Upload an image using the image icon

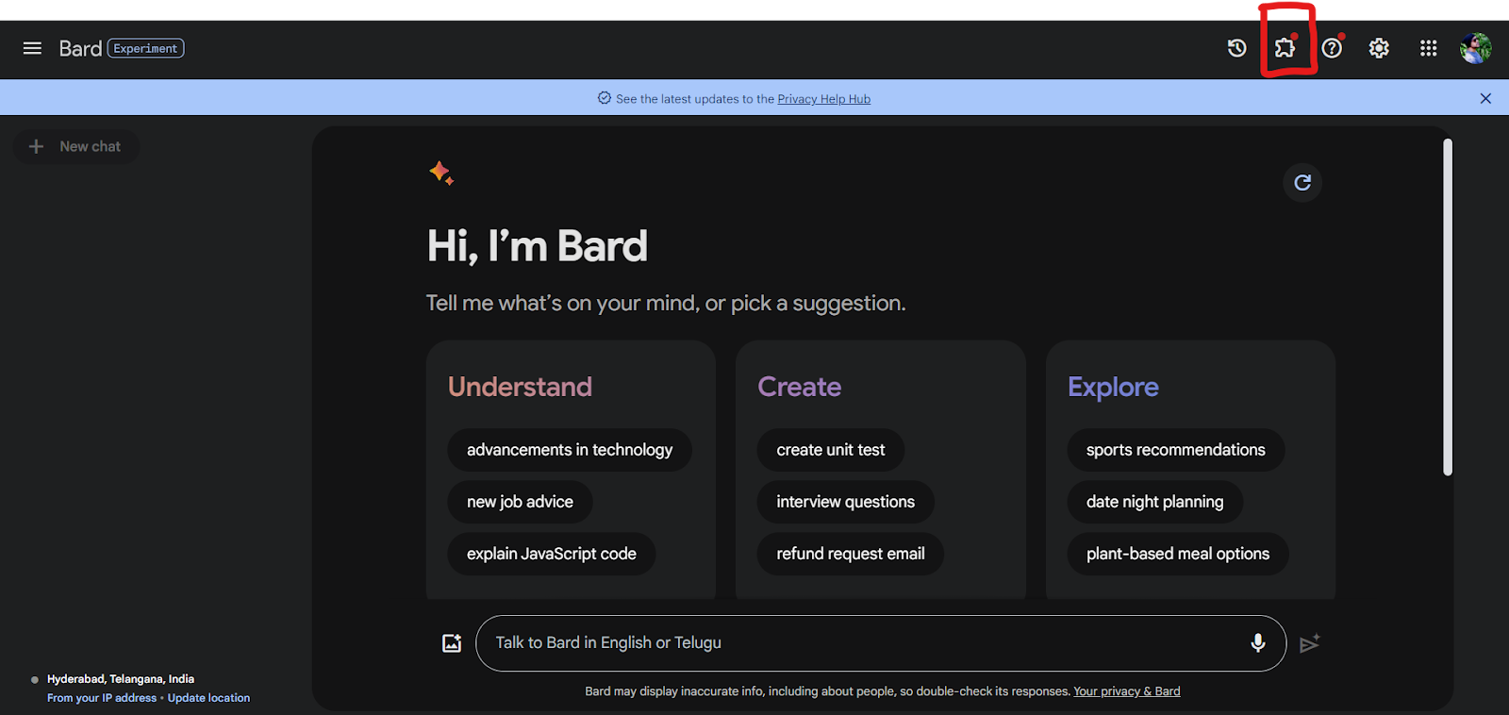[x=452, y=643]
